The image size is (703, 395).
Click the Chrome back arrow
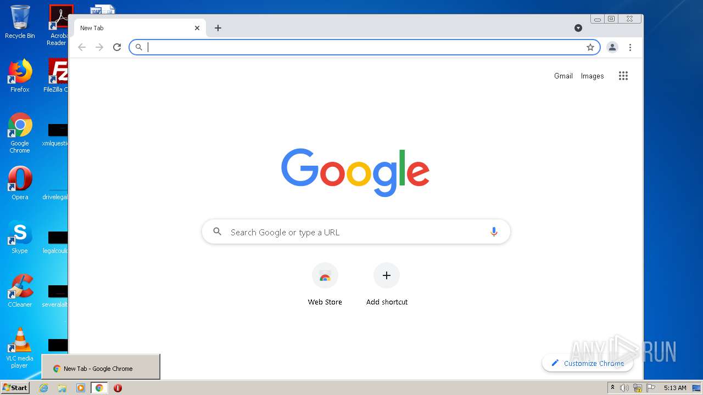pyautogui.click(x=82, y=47)
